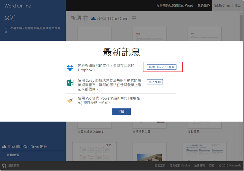Viewport: 244px width, 171px height.
Task: Click 新增位置 in the sidebar
Action: point(13,155)
